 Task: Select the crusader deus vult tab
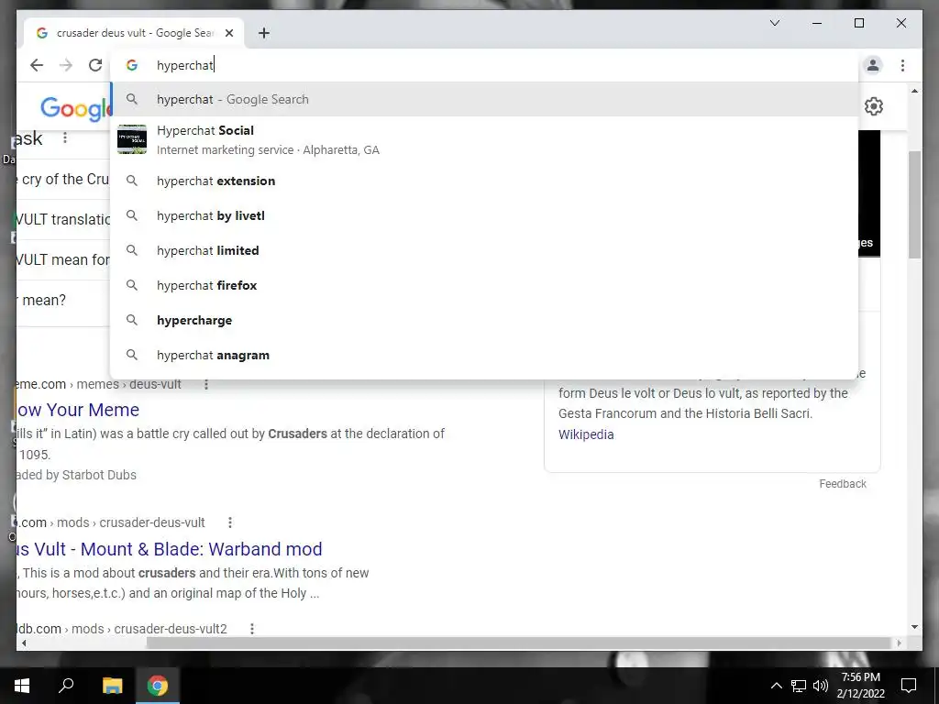[x=134, y=33]
